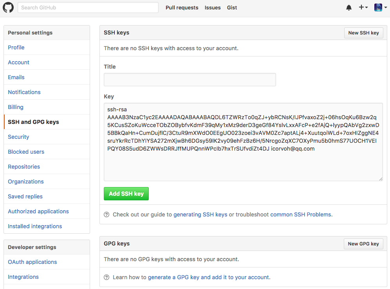Click the Personal settings heading

30,33
